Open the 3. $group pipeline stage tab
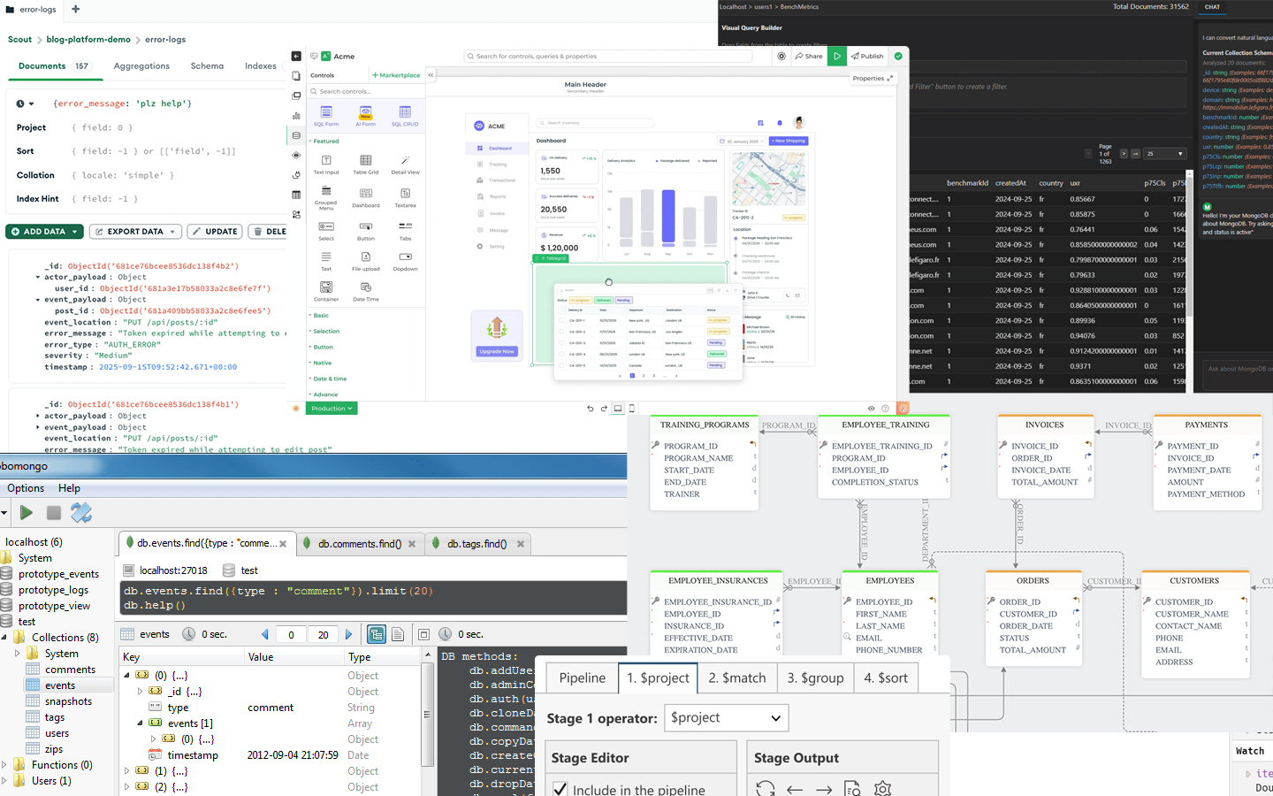Viewport: 1273px width, 796px height. pyautogui.click(x=815, y=677)
